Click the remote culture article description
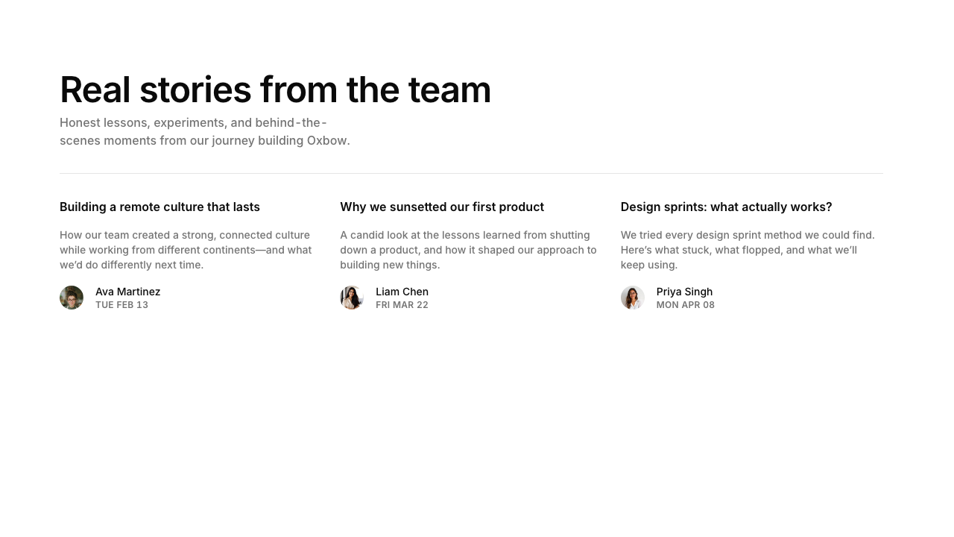Screen dimensions: 954x537 tap(186, 250)
